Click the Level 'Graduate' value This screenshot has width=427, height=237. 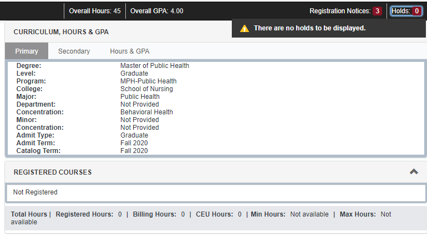pyautogui.click(x=134, y=73)
